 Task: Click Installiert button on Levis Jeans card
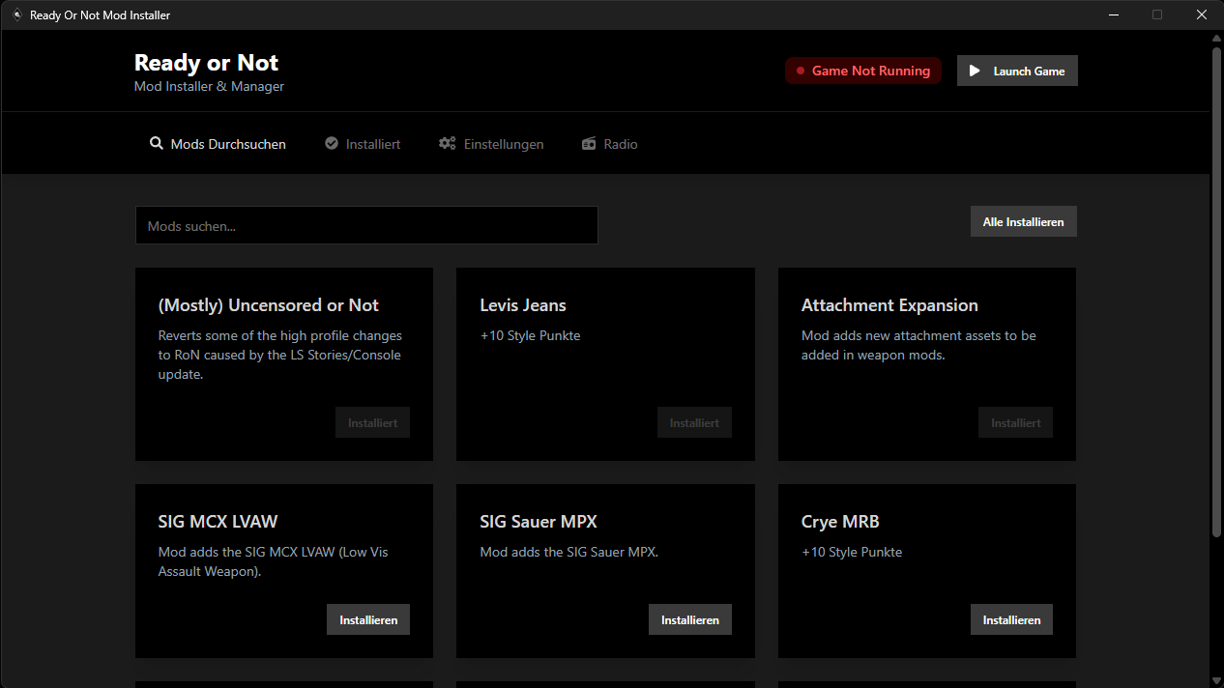(694, 422)
